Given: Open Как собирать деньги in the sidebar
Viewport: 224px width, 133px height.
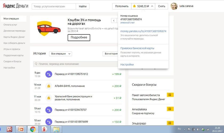Looking at the screenshot, I should [x=14, y=43].
